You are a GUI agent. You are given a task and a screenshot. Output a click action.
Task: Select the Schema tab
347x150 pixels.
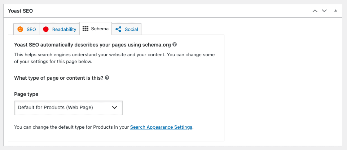pos(96,28)
